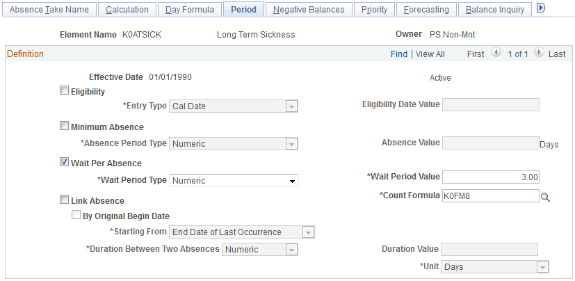Image resolution: width=575 pixels, height=281 pixels.
Task: Uncheck the Wait Per Absence checkbox
Action: (x=65, y=163)
